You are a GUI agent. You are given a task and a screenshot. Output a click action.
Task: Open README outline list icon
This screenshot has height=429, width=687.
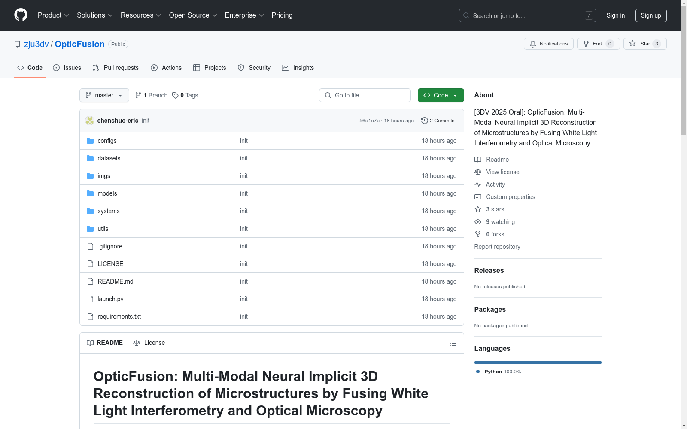[x=453, y=343]
